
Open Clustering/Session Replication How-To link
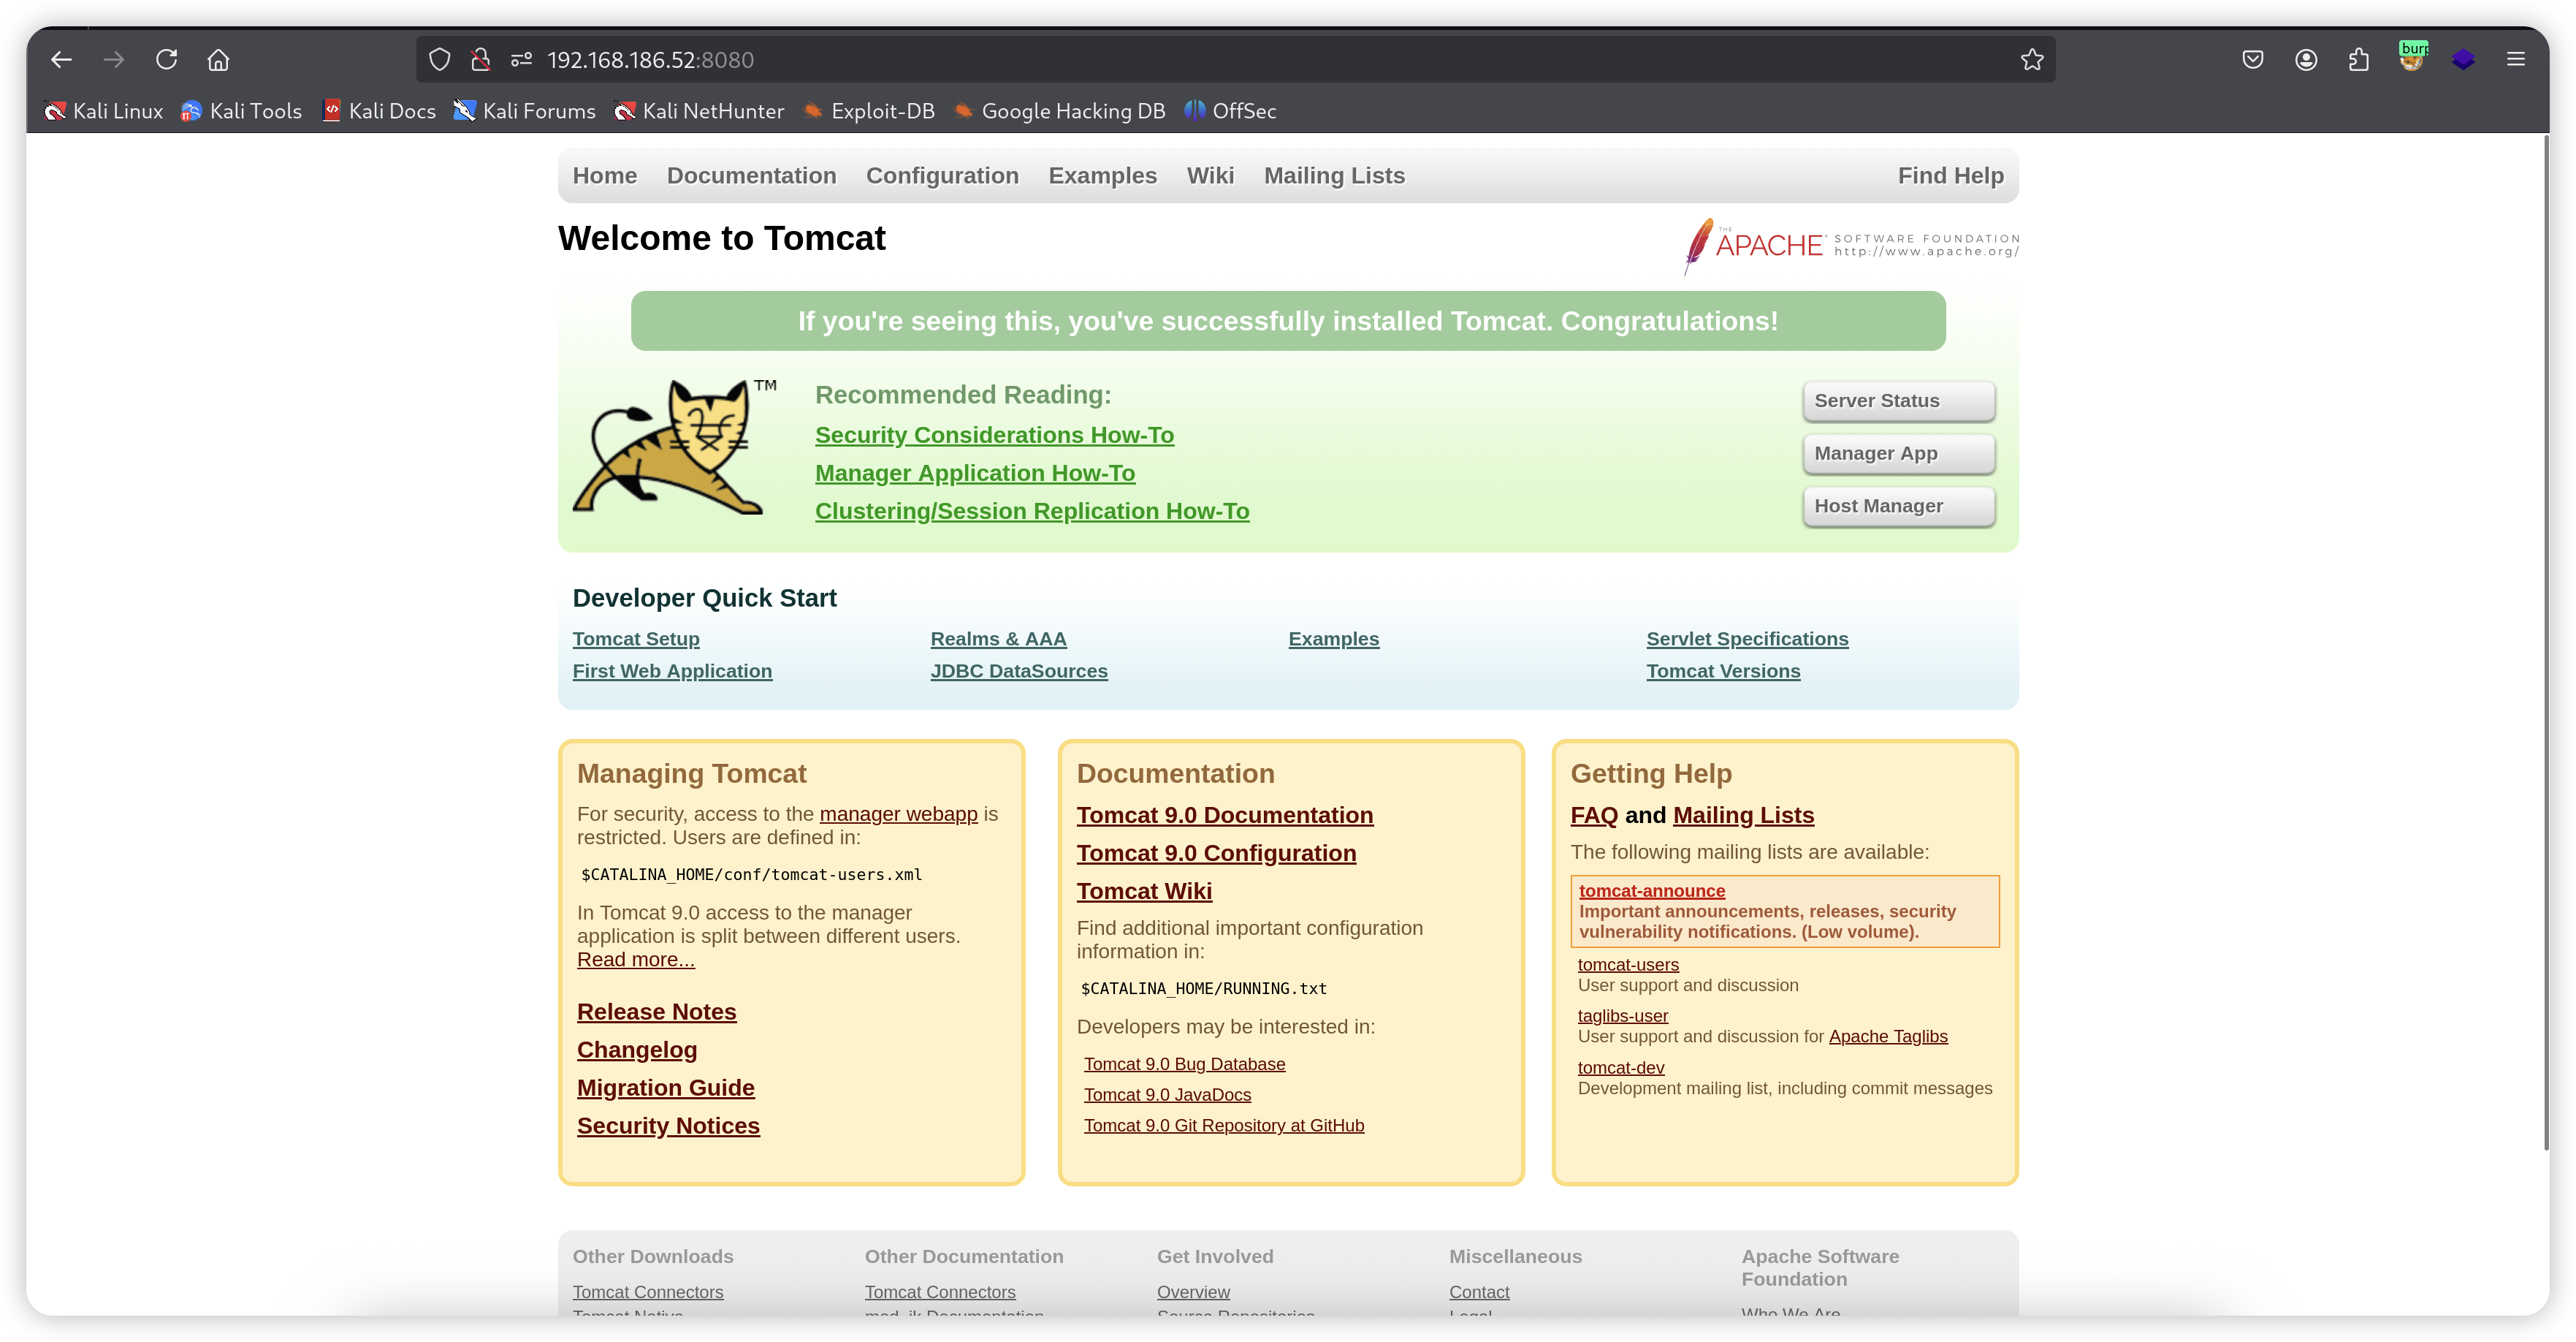[x=1032, y=512]
